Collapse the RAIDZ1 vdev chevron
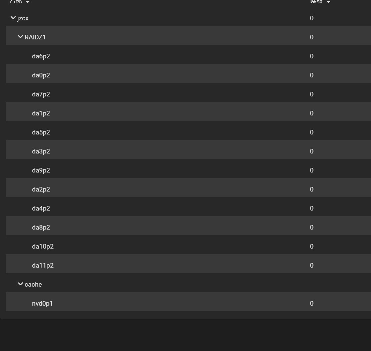 point(21,37)
